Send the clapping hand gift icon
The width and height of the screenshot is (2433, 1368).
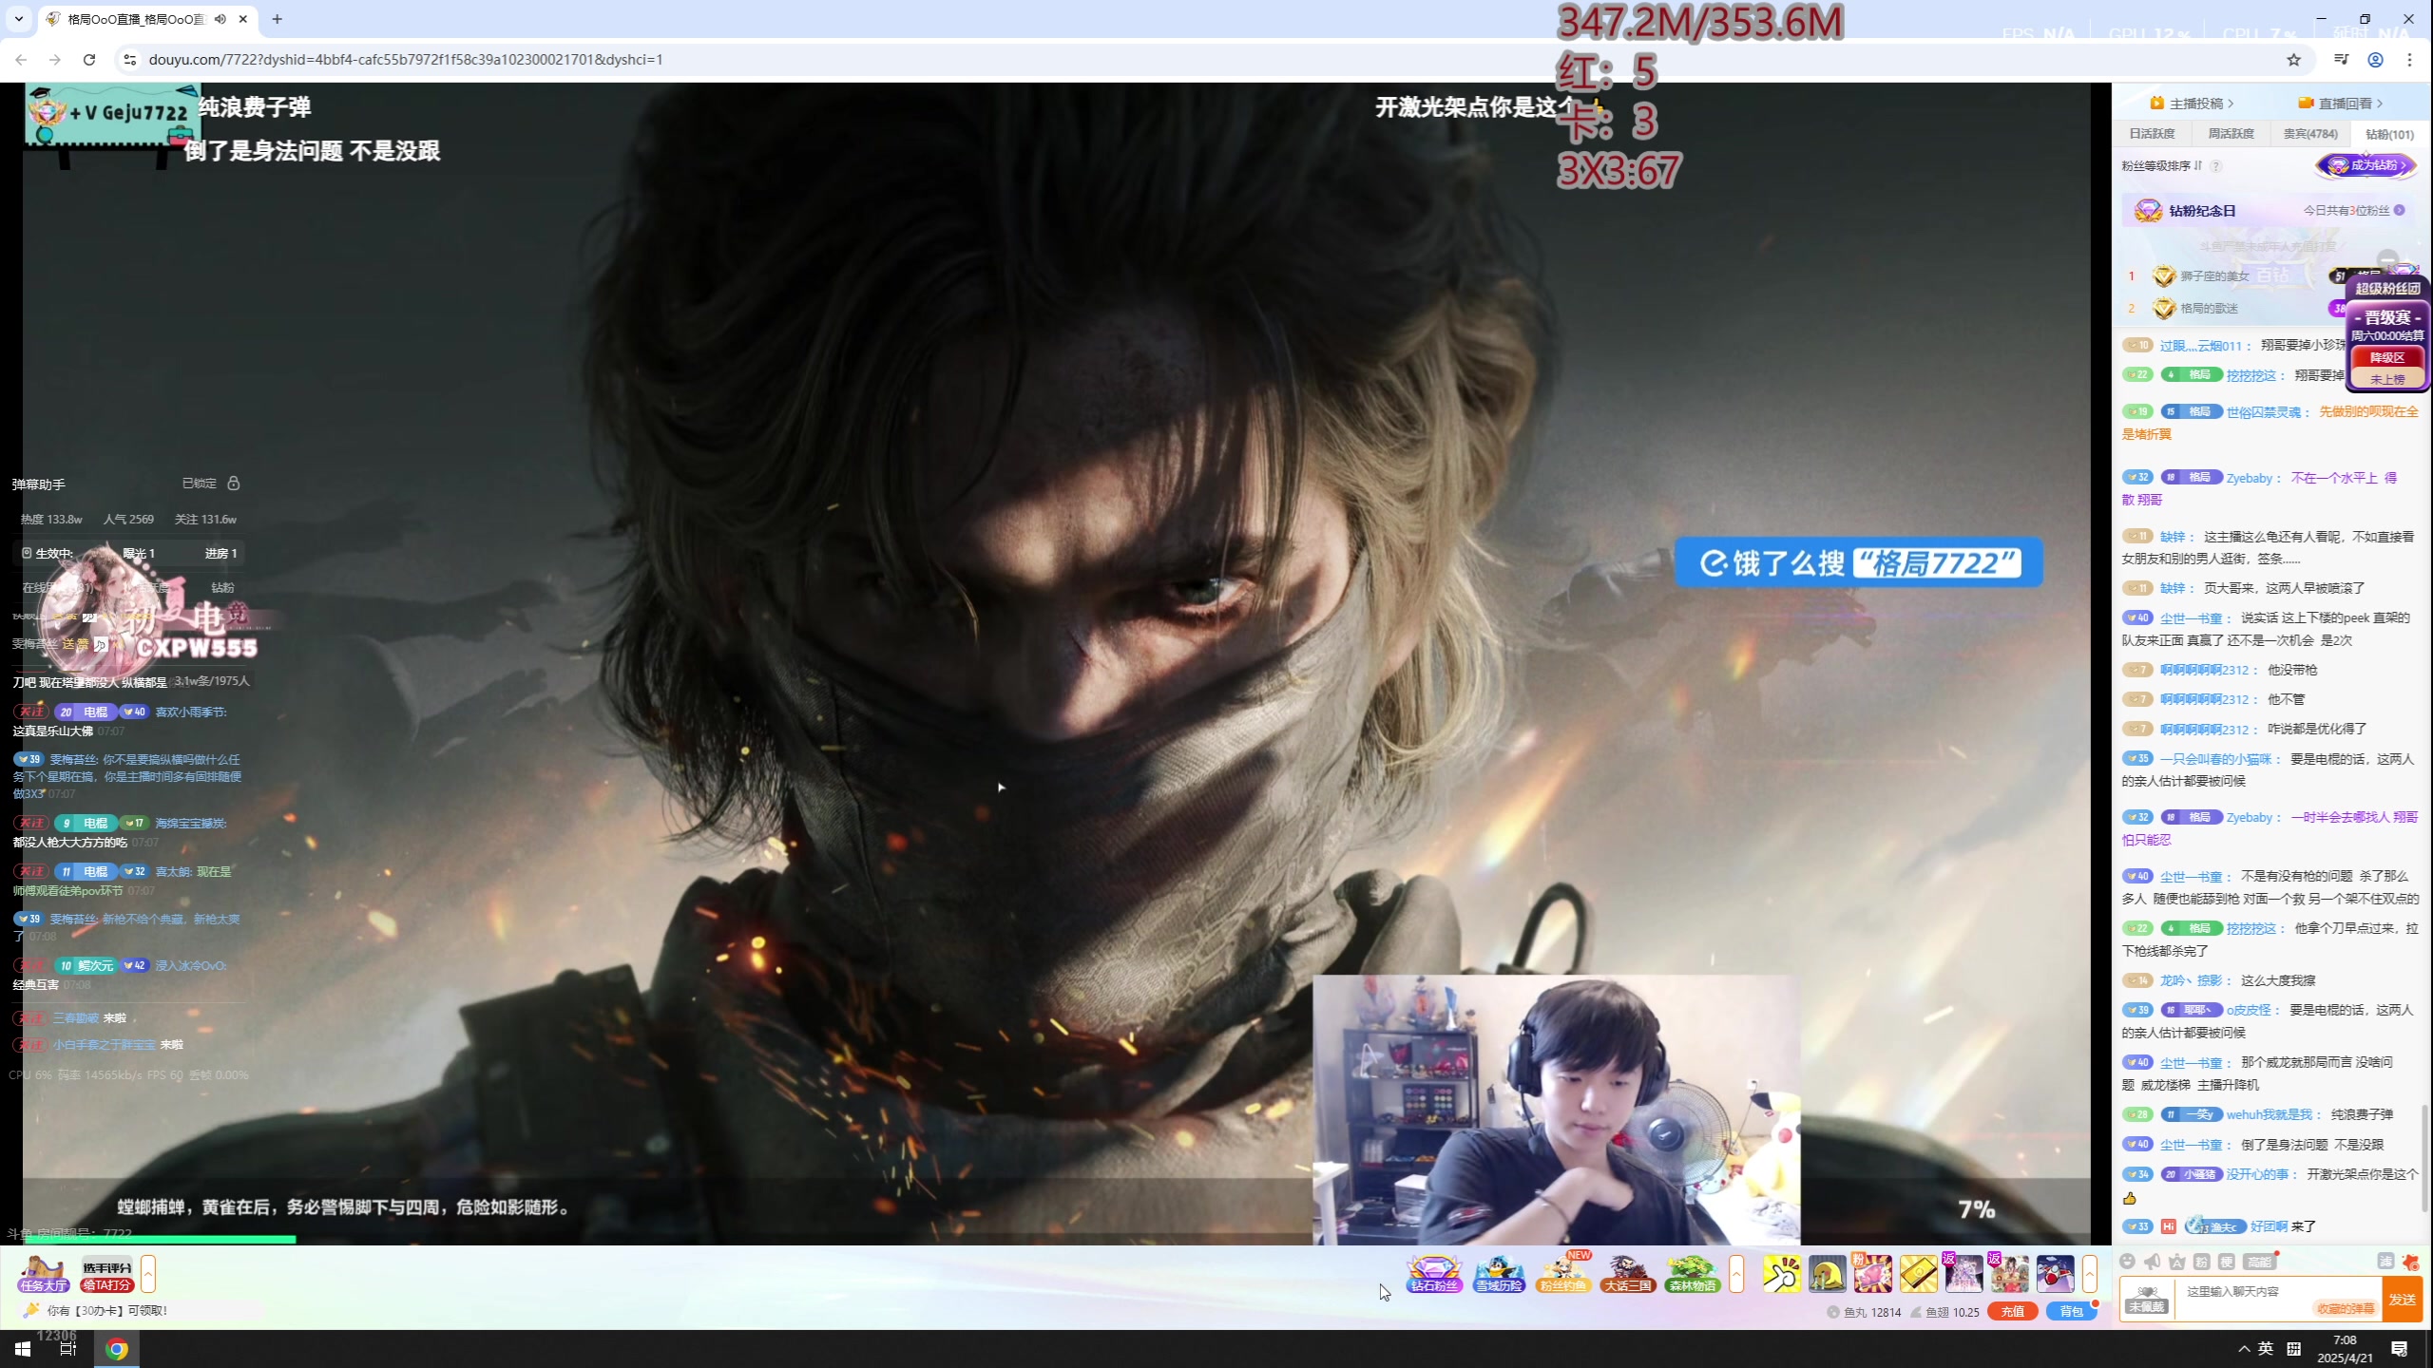1781,1274
